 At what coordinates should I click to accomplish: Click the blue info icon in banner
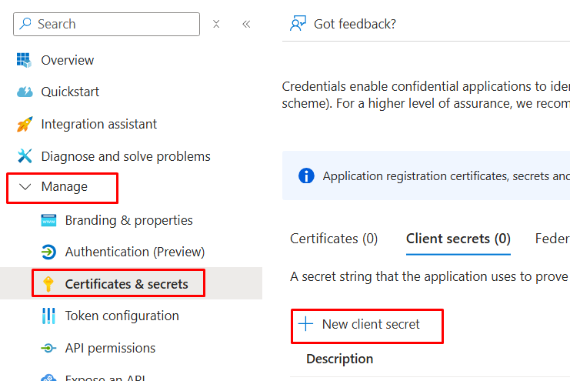[306, 176]
